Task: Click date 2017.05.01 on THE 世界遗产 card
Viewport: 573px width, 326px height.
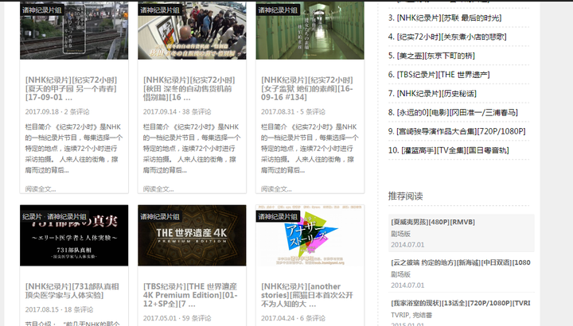Action: pyautogui.click(x=160, y=318)
